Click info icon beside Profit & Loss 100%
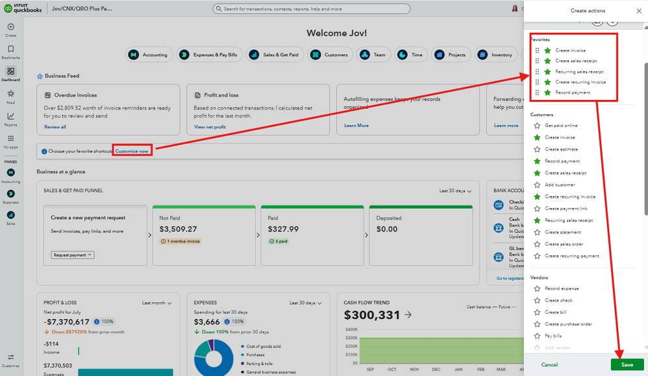Viewport: 648px width, 376px height. [97, 322]
